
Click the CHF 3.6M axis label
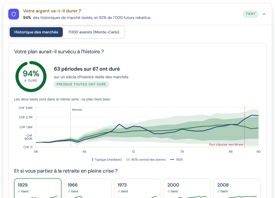pyautogui.click(x=25, y=108)
